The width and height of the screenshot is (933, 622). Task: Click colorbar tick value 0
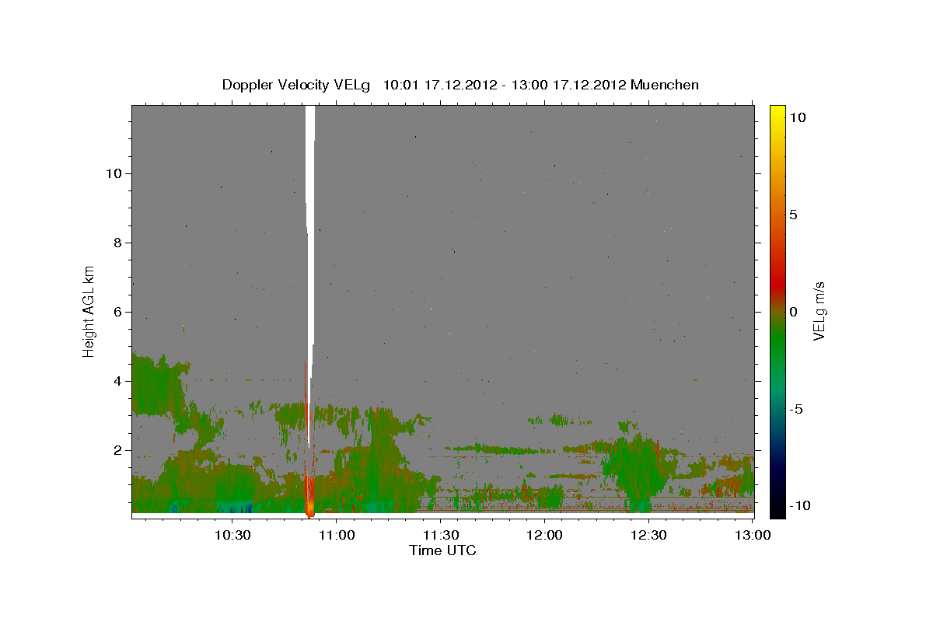(x=793, y=312)
